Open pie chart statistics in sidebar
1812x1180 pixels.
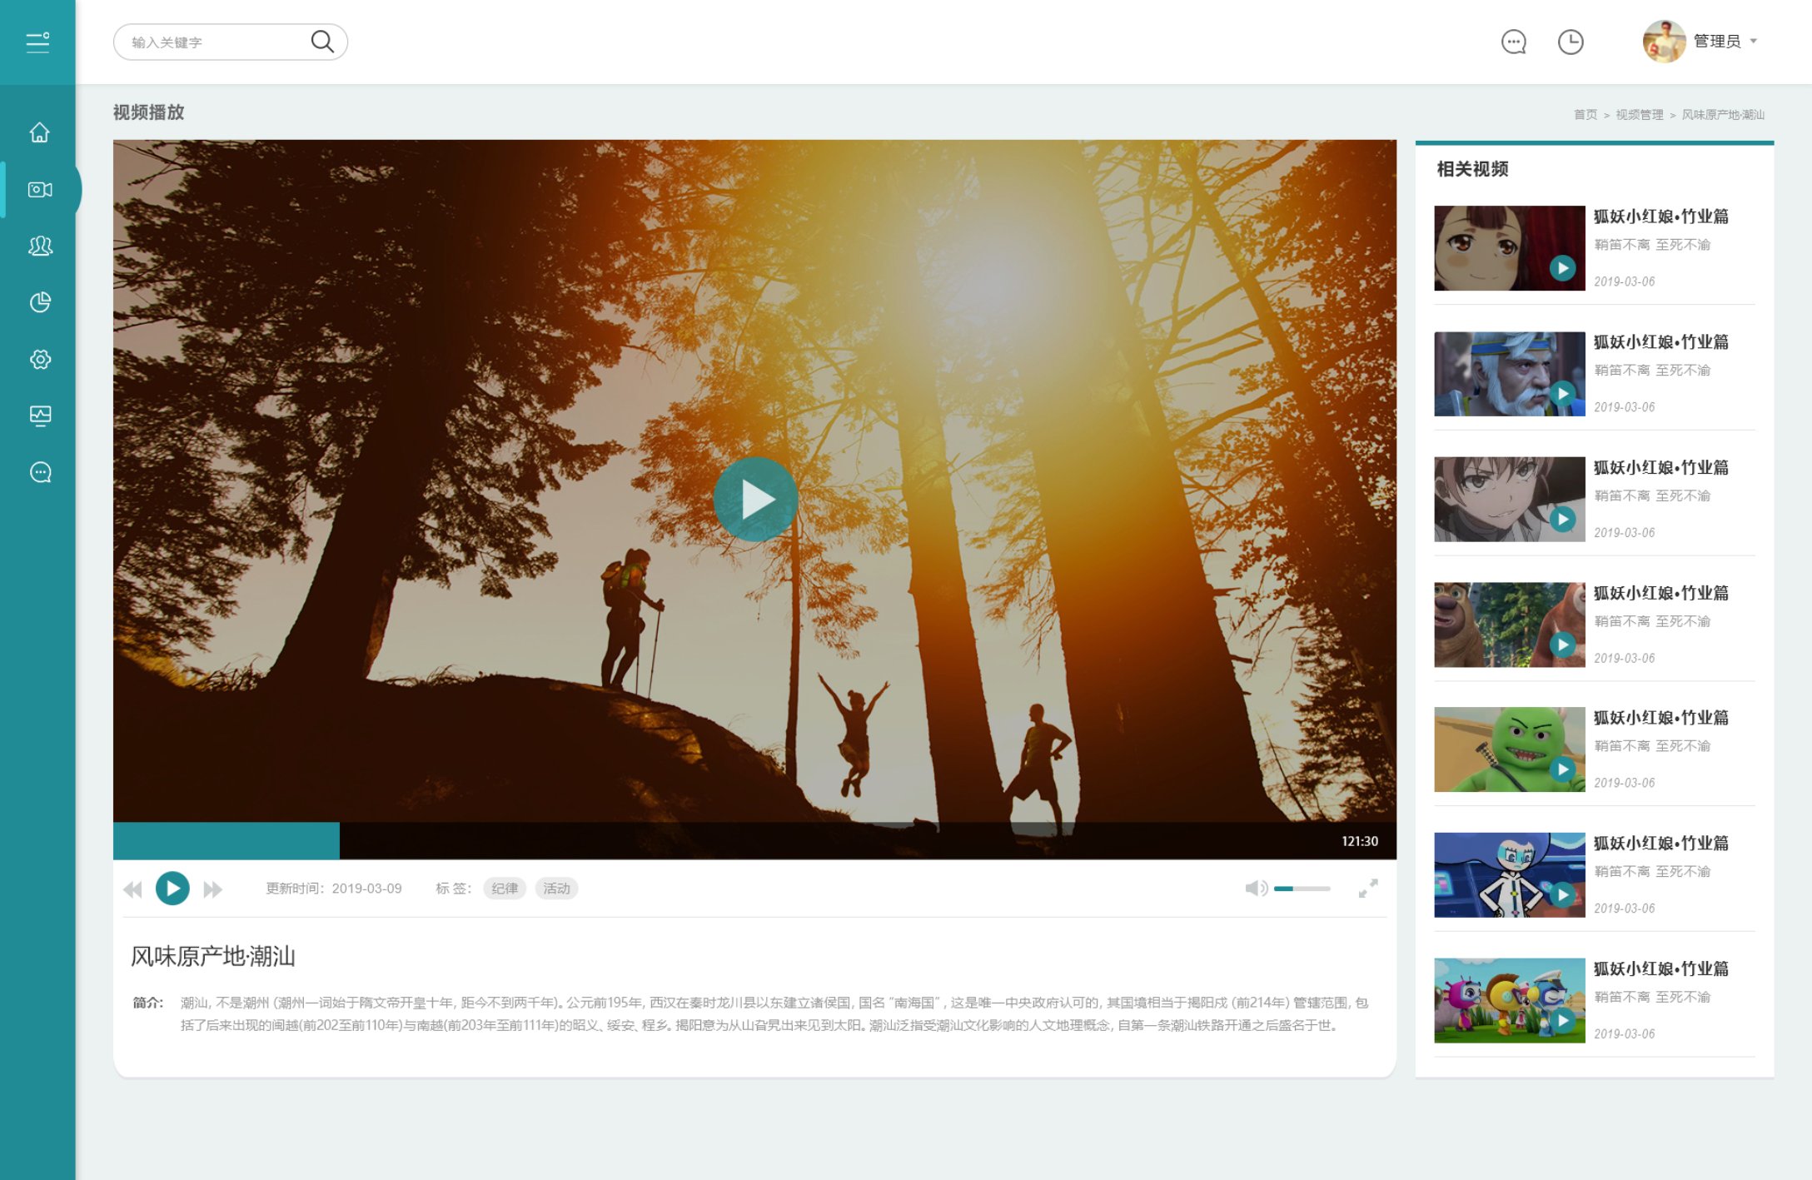point(40,302)
